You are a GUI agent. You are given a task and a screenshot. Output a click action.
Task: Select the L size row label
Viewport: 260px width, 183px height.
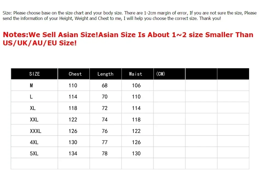click(31, 97)
